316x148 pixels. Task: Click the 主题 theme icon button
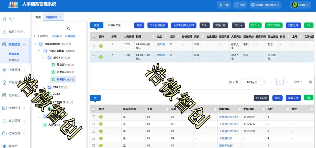pyautogui.click(x=224, y=5)
